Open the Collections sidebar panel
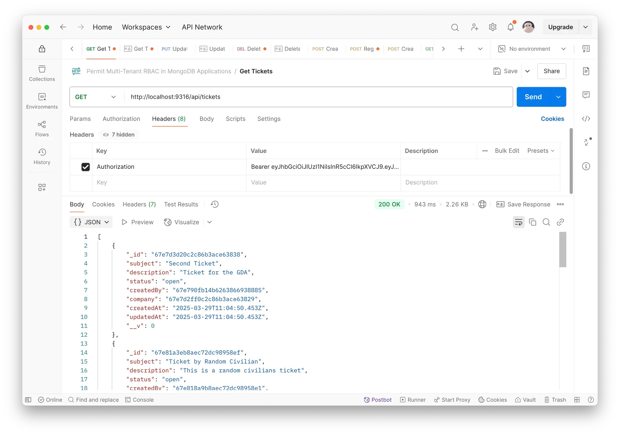Image resolution: width=620 pixels, height=435 pixels. pos(42,73)
